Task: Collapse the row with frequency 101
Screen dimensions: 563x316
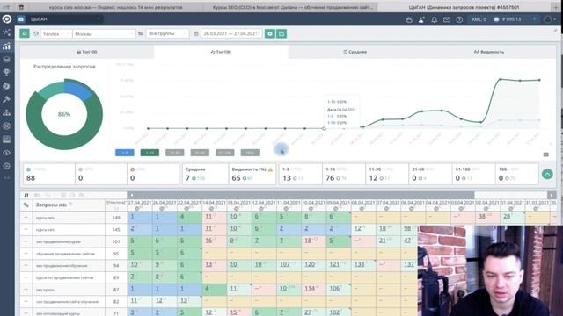Action: (x=26, y=241)
